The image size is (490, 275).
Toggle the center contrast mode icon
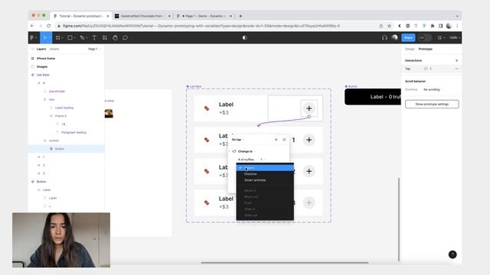point(245,37)
